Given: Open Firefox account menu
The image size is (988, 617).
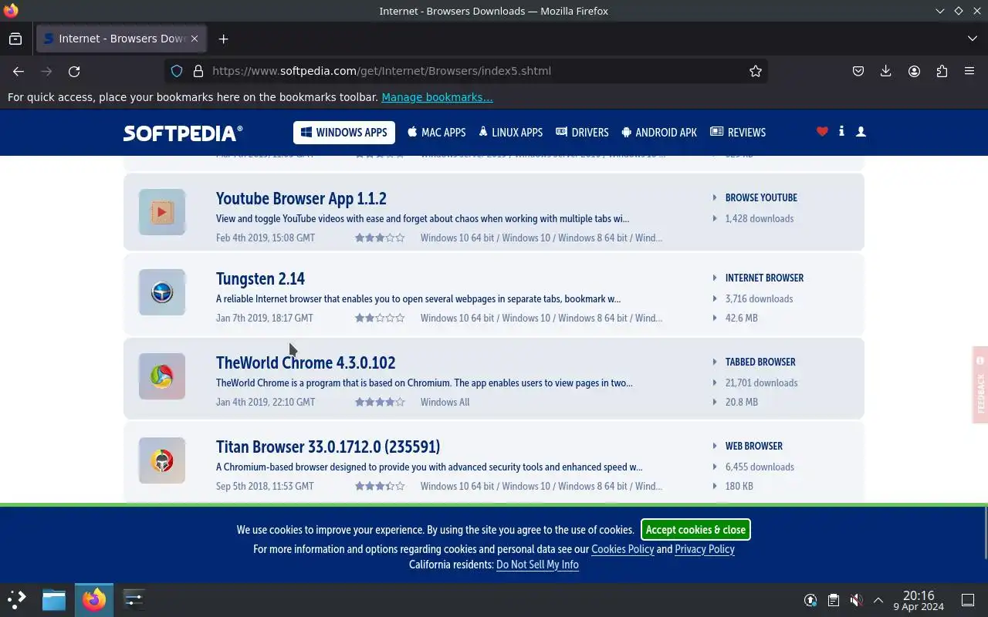Looking at the screenshot, I should click(x=914, y=71).
